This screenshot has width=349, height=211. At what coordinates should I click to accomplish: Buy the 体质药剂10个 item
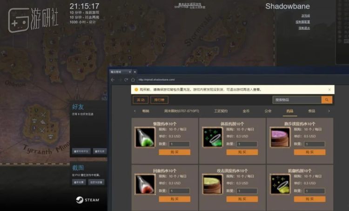click(x=242, y=152)
